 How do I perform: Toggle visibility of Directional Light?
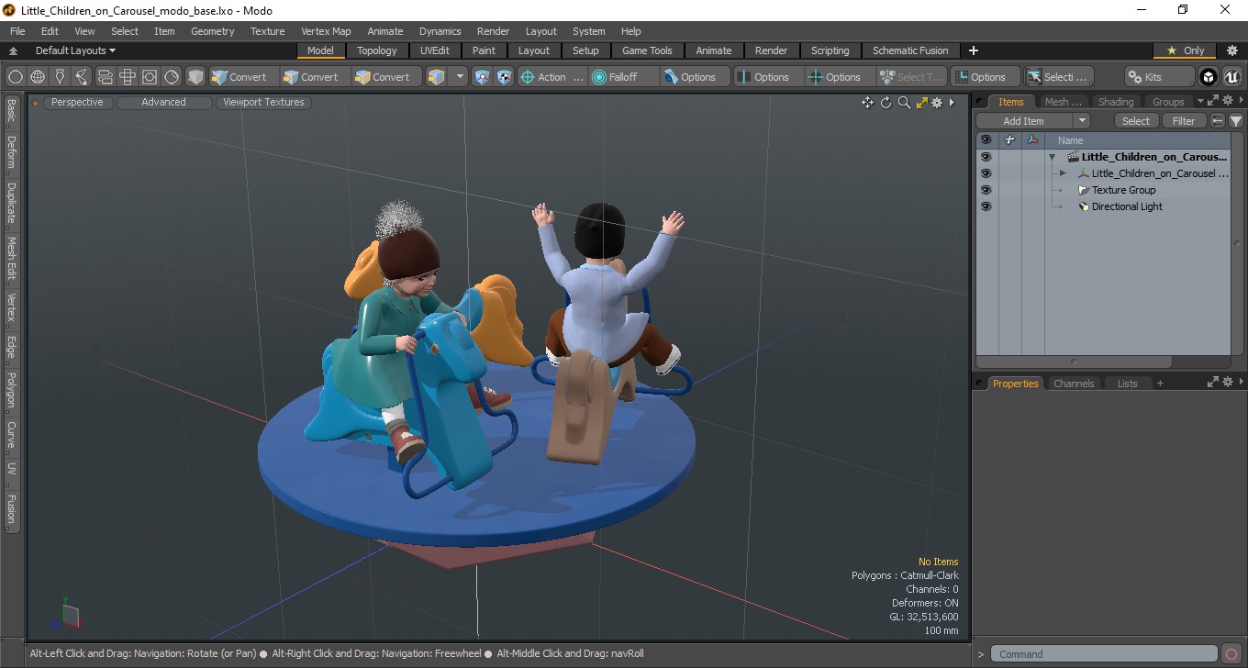click(x=986, y=206)
